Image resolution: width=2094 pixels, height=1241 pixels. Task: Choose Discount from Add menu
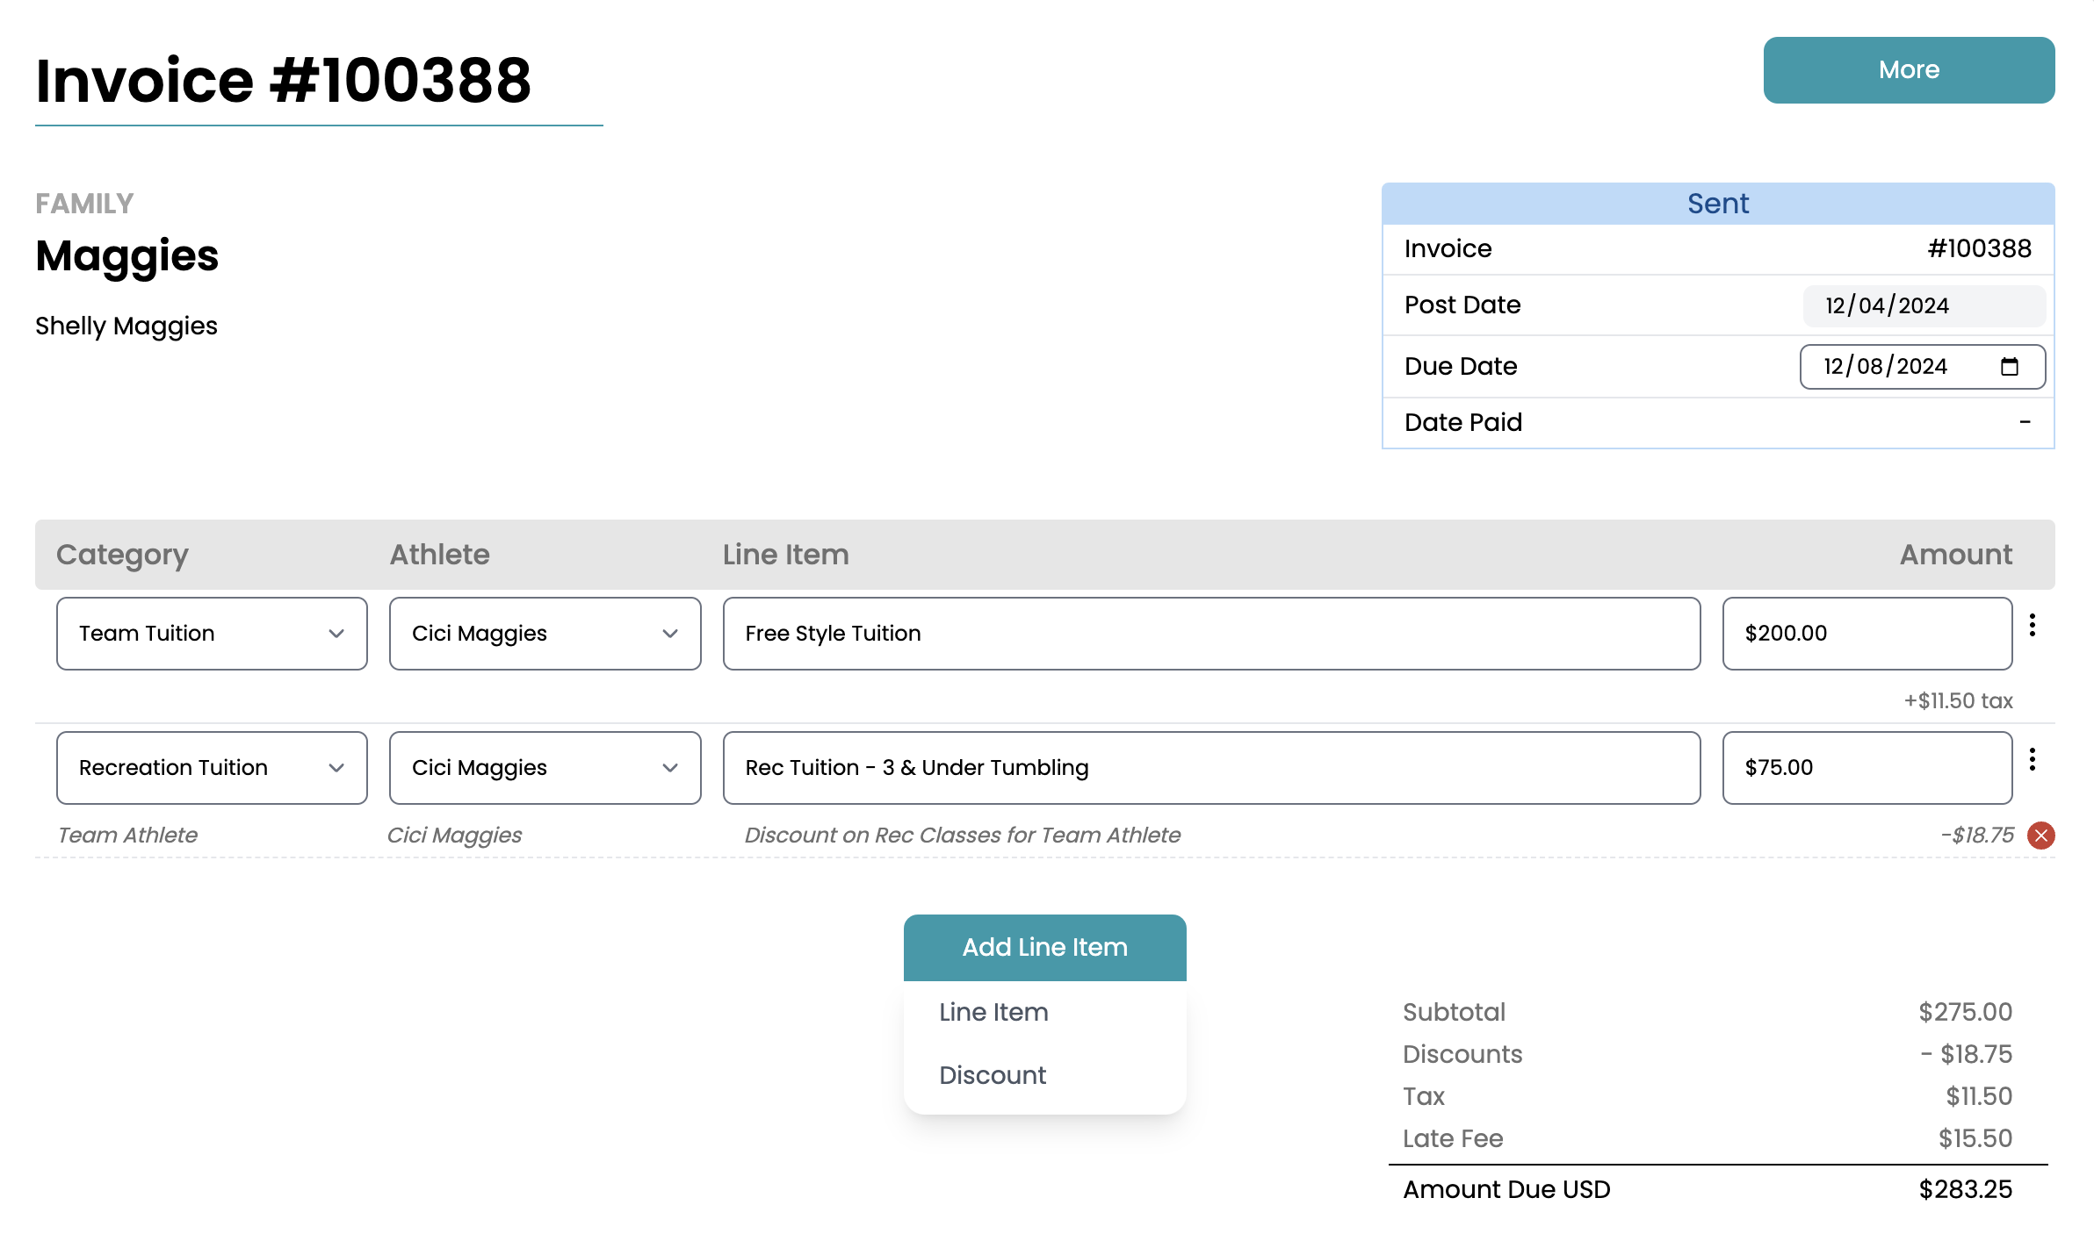click(x=993, y=1075)
